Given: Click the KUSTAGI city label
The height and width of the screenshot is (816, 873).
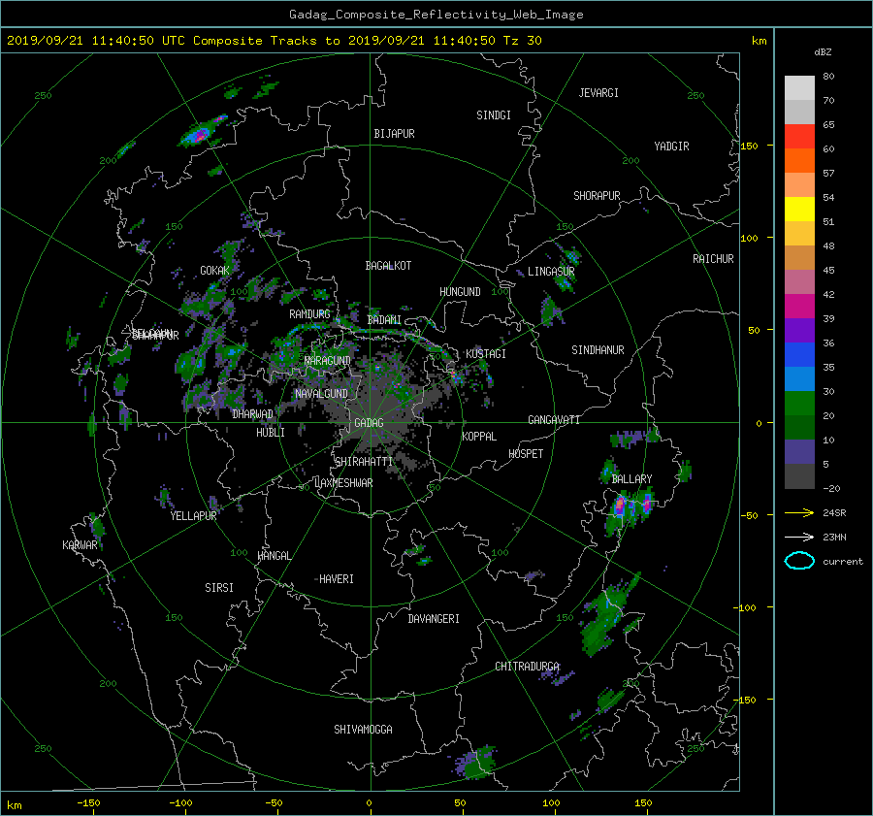Looking at the screenshot, I should (486, 354).
